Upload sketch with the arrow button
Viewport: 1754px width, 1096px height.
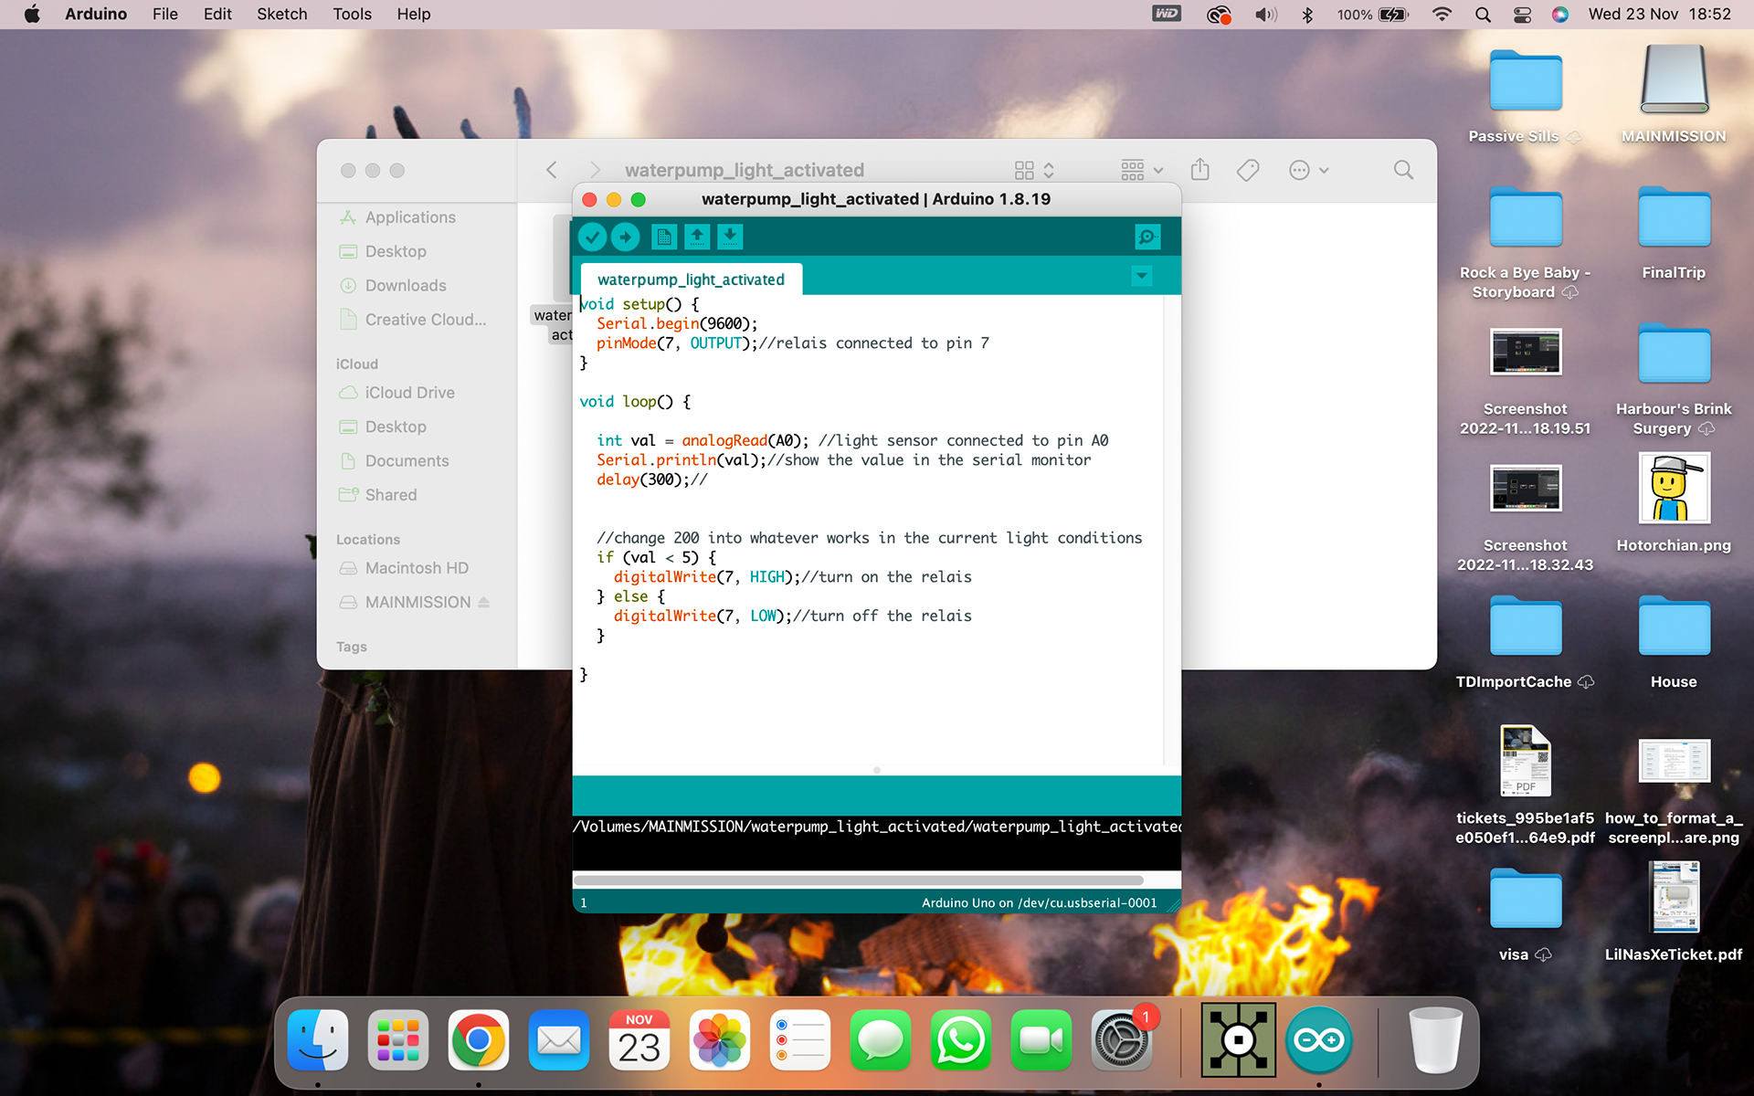(626, 237)
